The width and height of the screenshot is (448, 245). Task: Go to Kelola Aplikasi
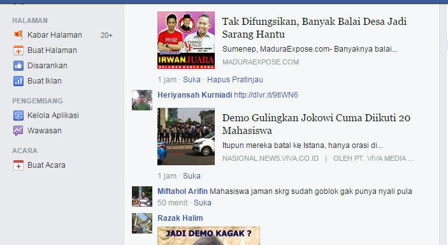coord(53,115)
